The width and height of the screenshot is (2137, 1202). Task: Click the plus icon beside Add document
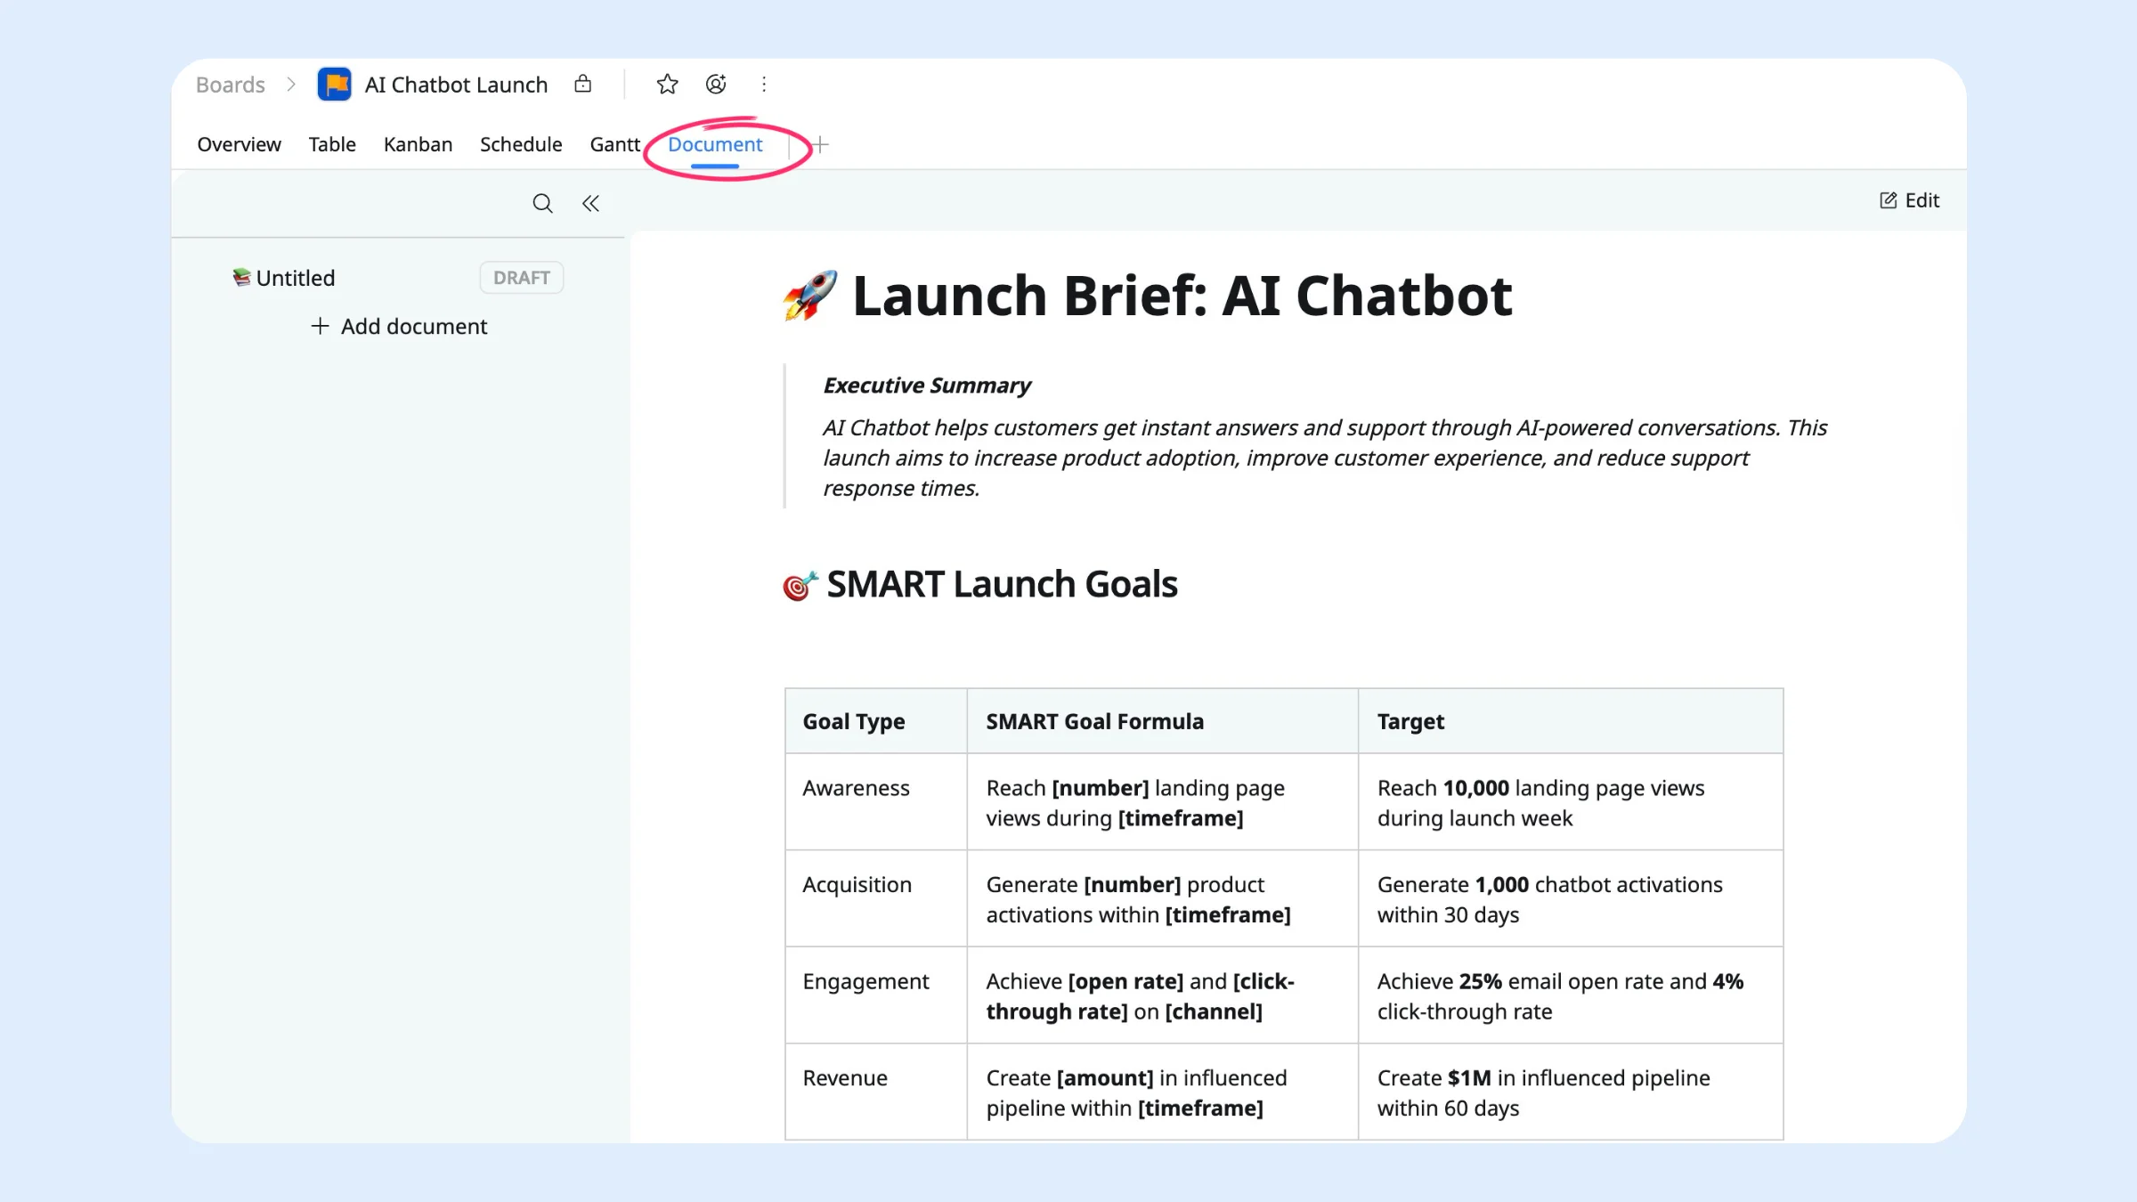320,326
